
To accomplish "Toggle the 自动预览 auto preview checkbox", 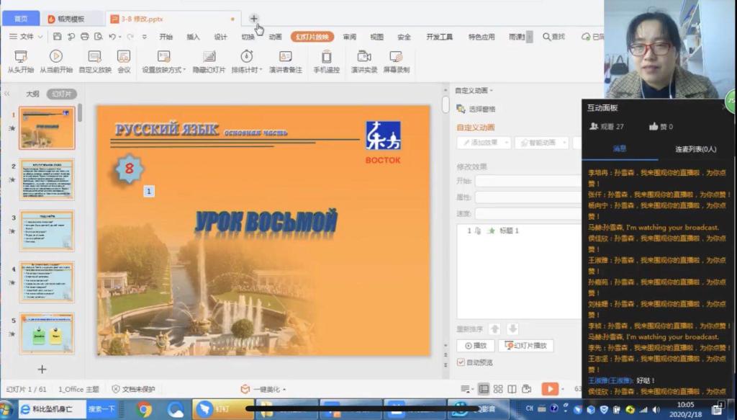I will click(461, 362).
